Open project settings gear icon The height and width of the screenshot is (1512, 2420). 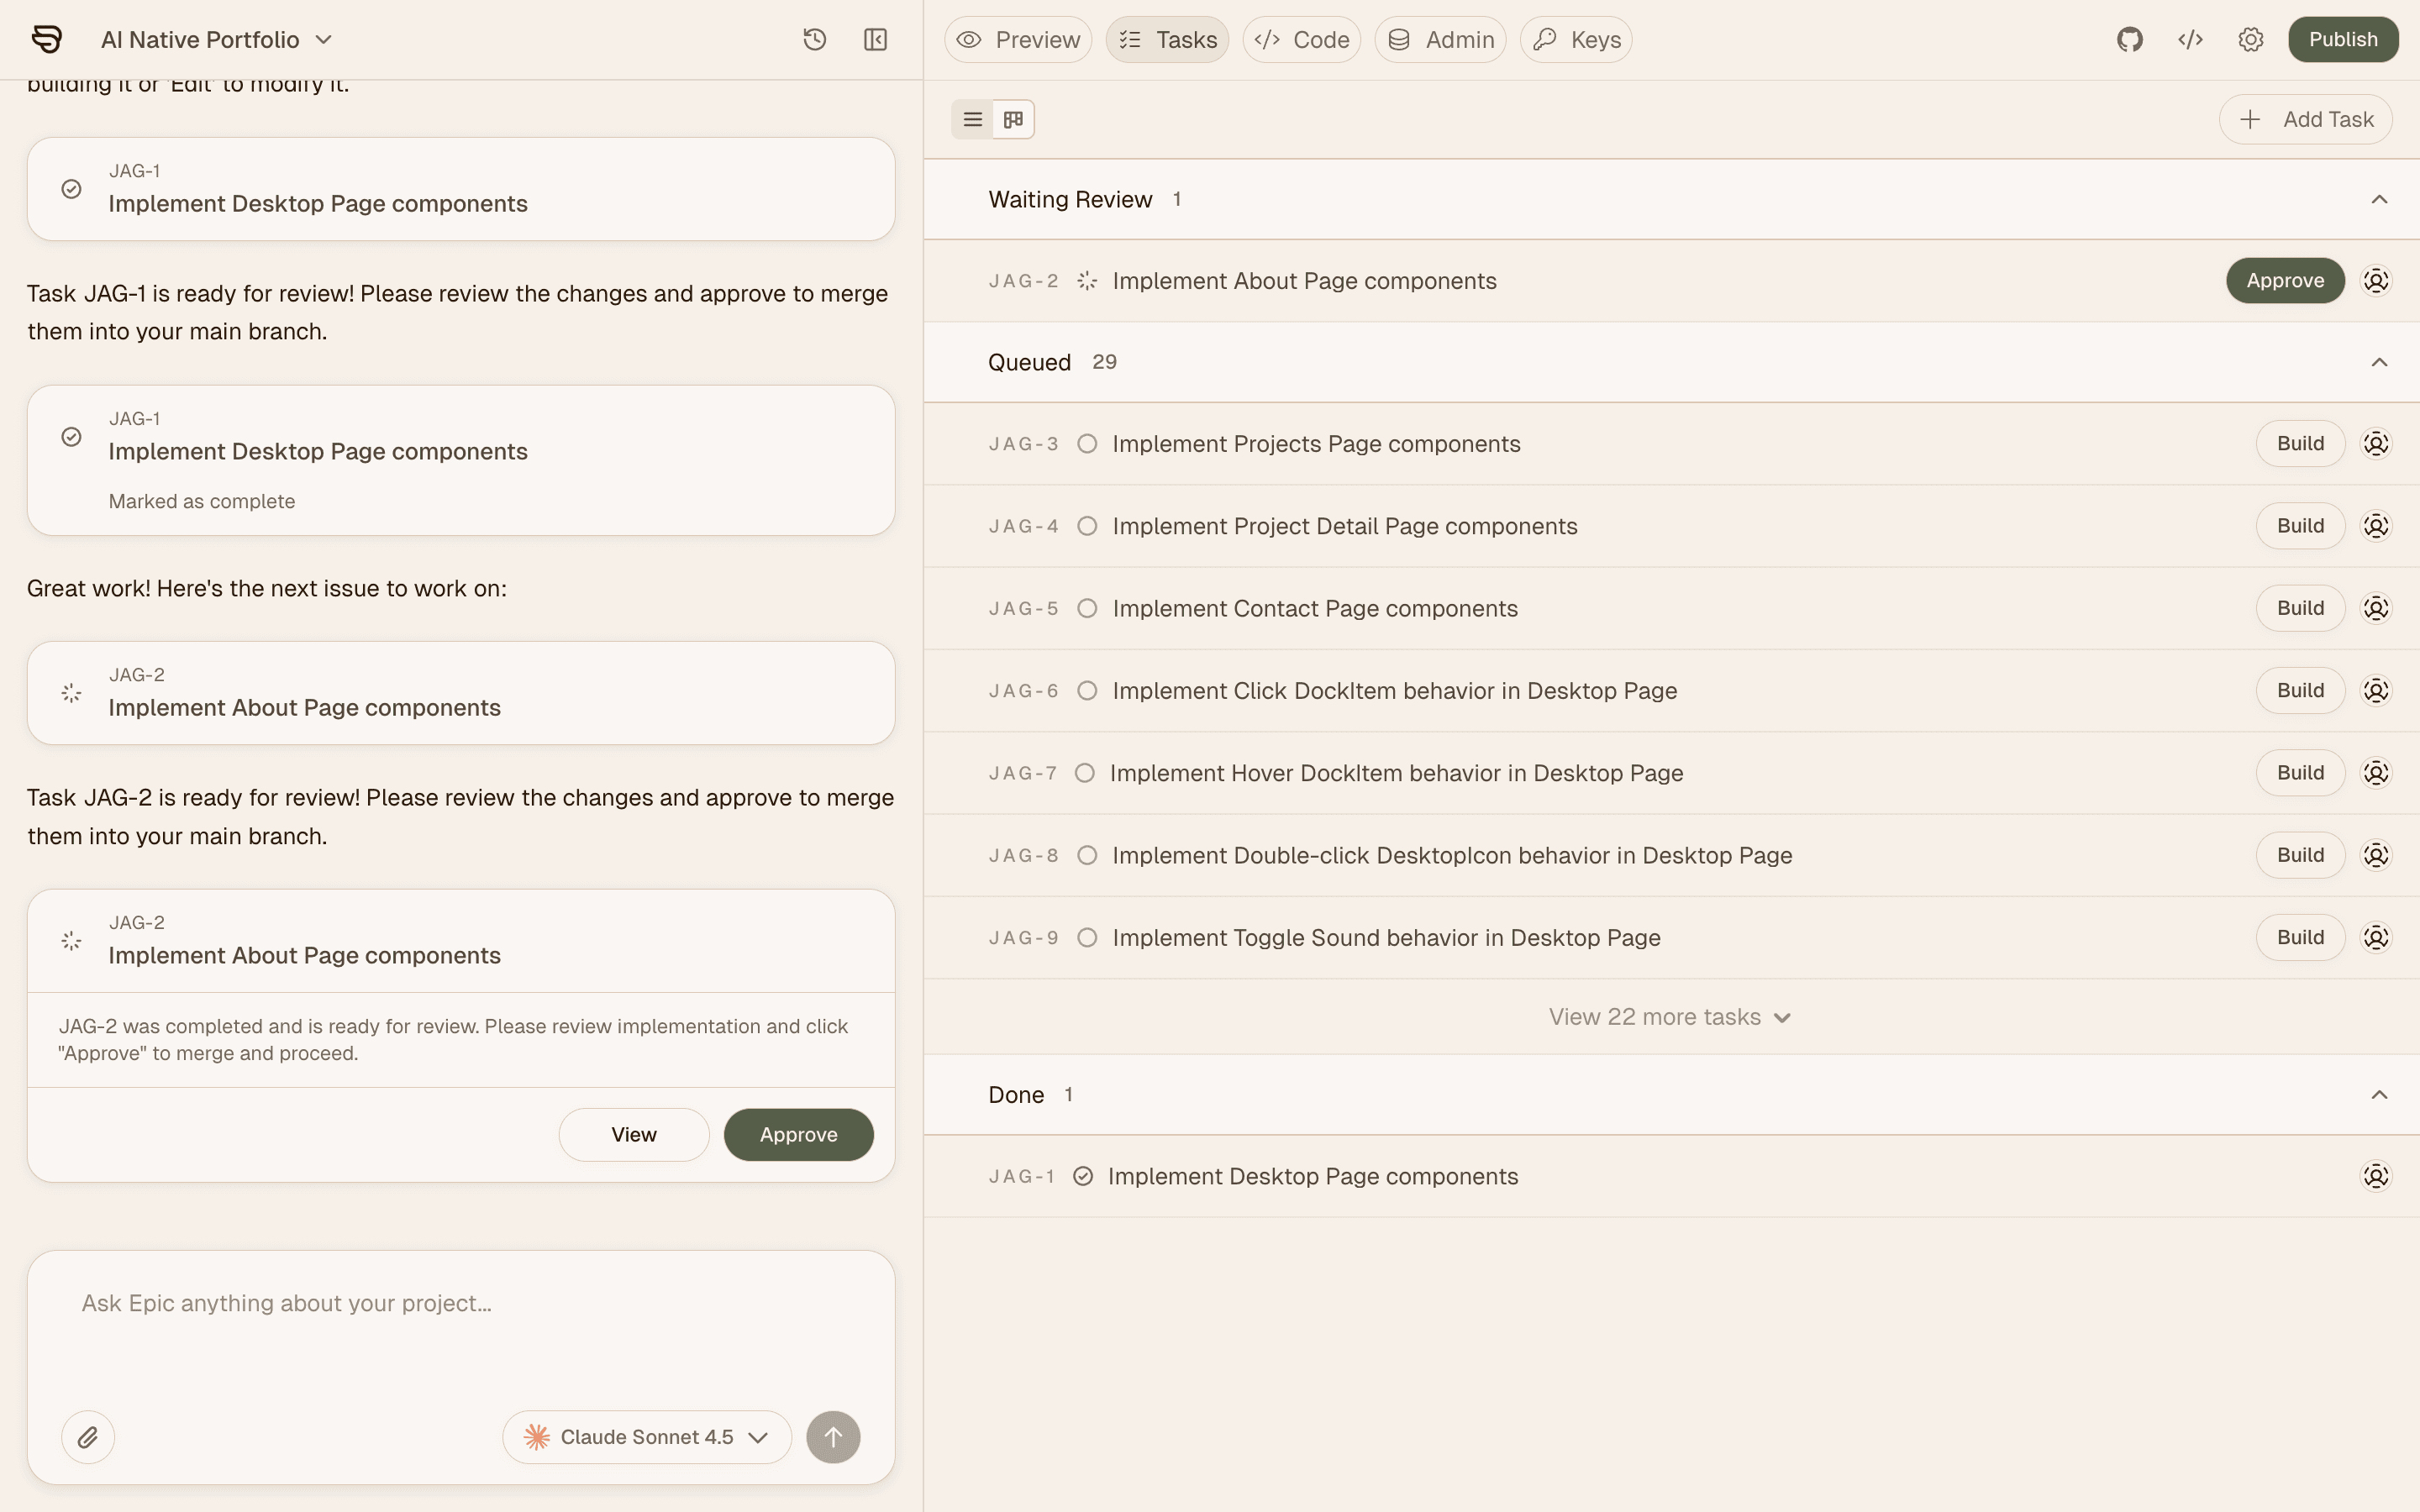coord(2250,40)
